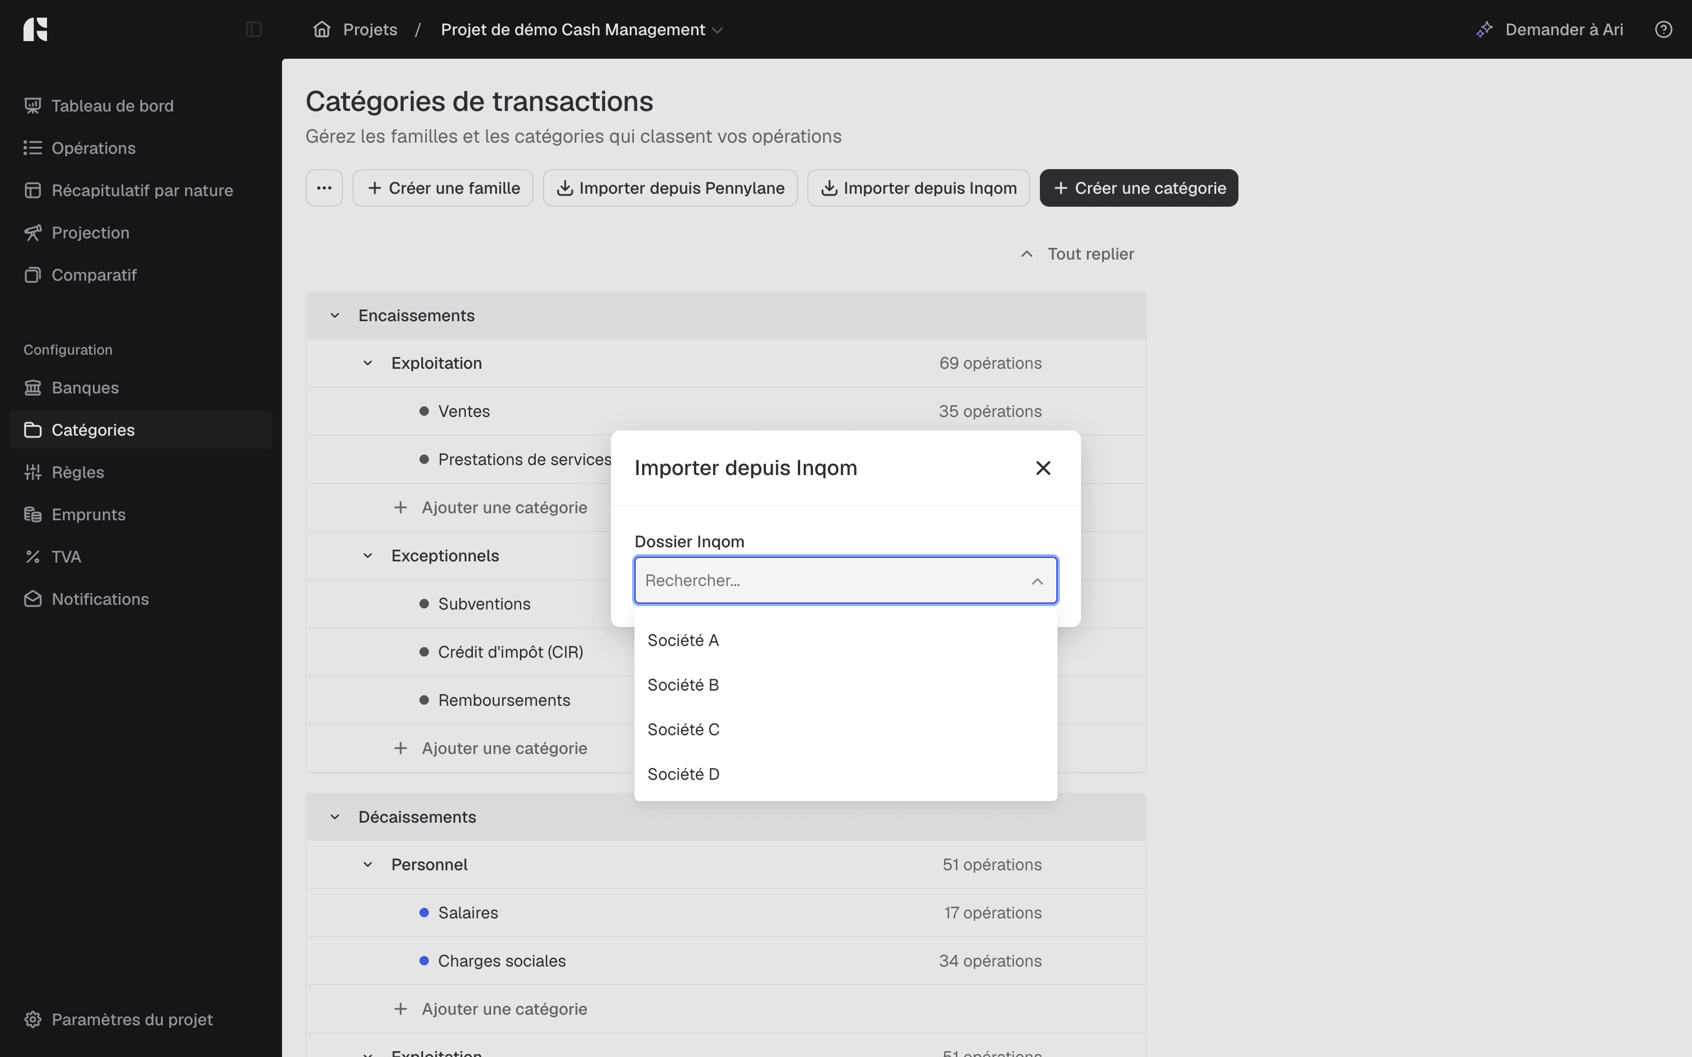
Task: Select Société C from the list
Action: tap(845, 730)
